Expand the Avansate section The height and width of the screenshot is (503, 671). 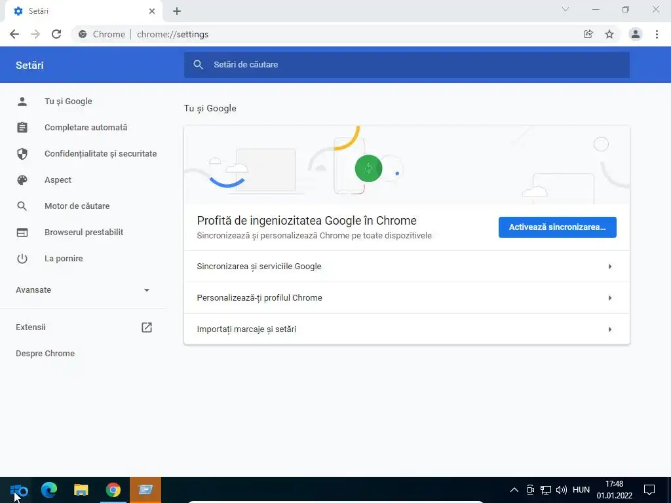pyautogui.click(x=83, y=290)
